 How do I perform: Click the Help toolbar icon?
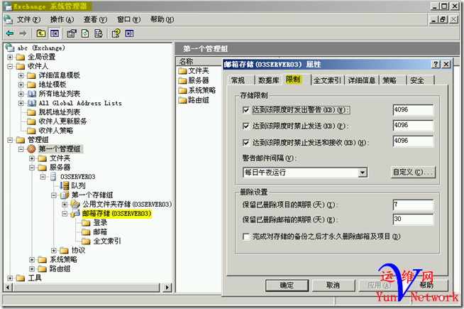116,33
